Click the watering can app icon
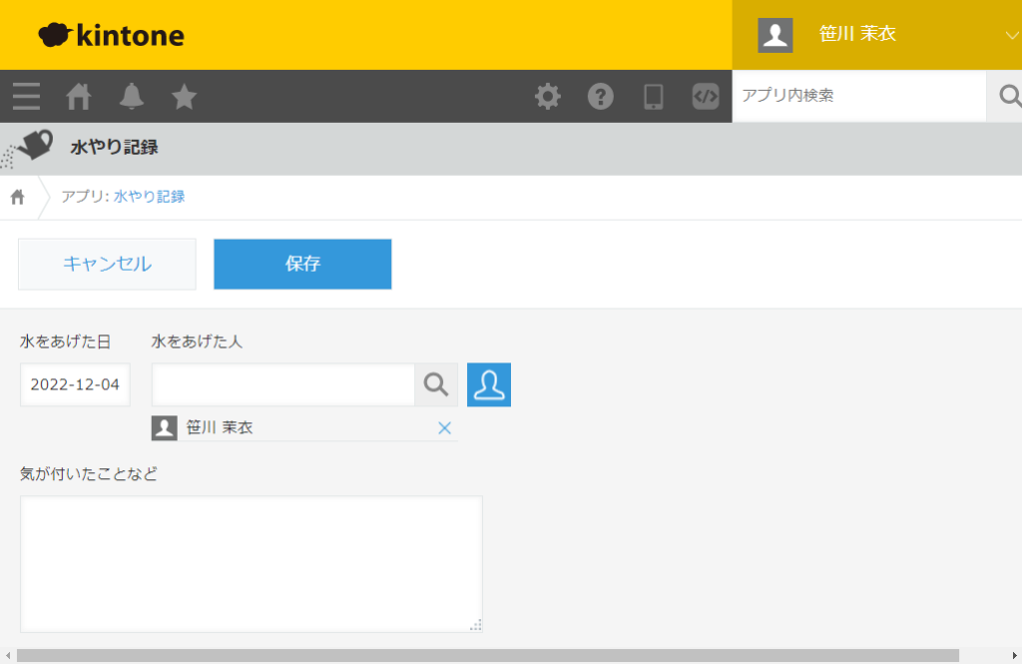The image size is (1022, 664). (27, 148)
